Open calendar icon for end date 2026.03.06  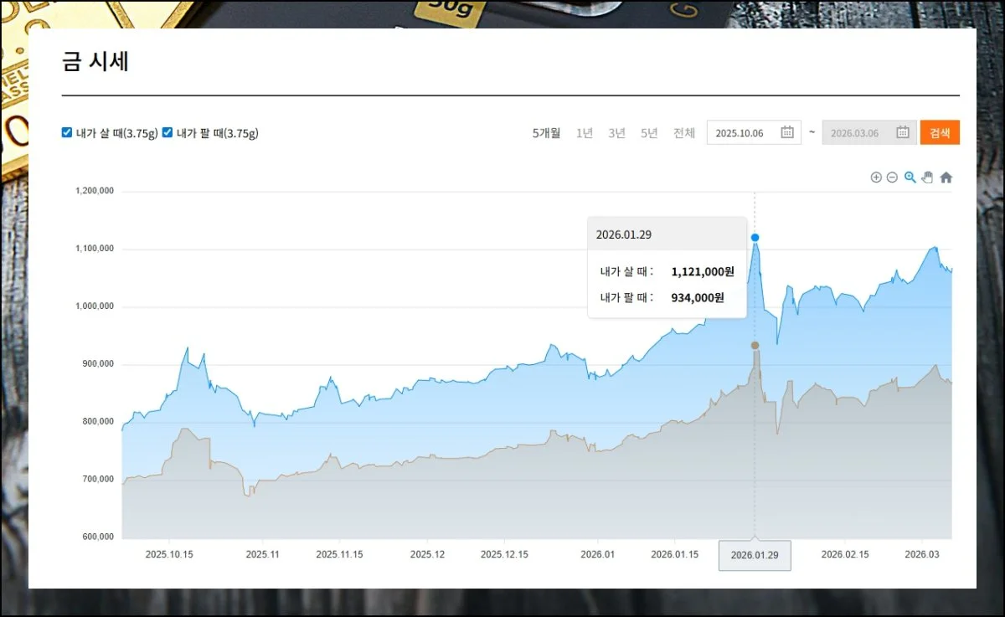click(903, 132)
